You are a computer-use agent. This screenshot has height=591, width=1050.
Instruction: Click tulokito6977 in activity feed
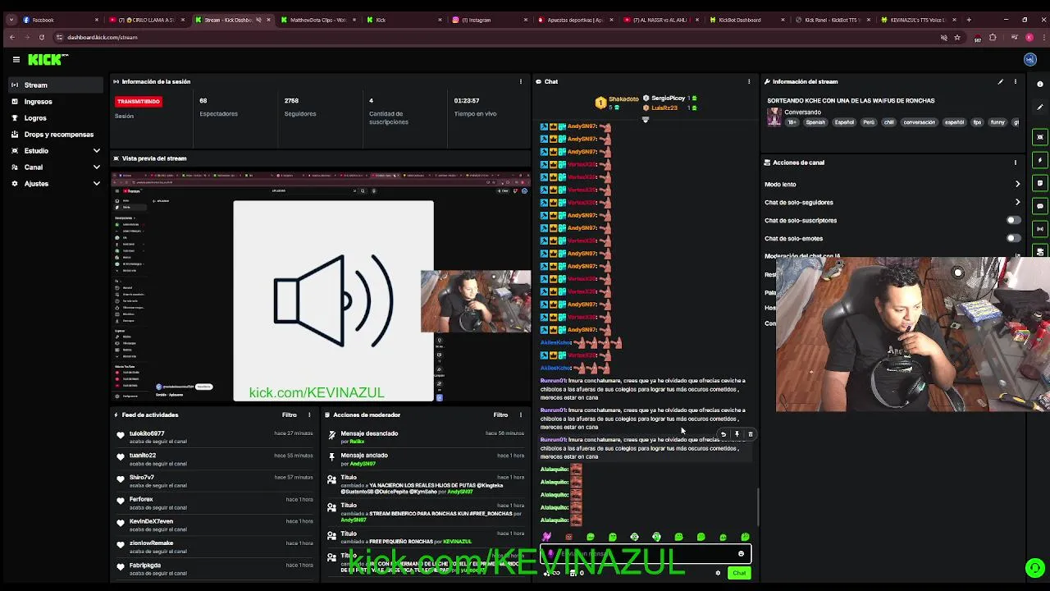point(147,433)
